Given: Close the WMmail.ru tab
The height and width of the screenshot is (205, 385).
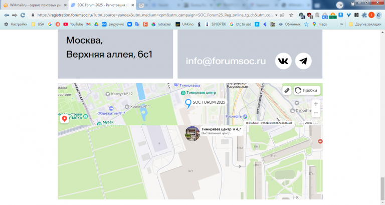Looking at the screenshot, I should (65, 5).
